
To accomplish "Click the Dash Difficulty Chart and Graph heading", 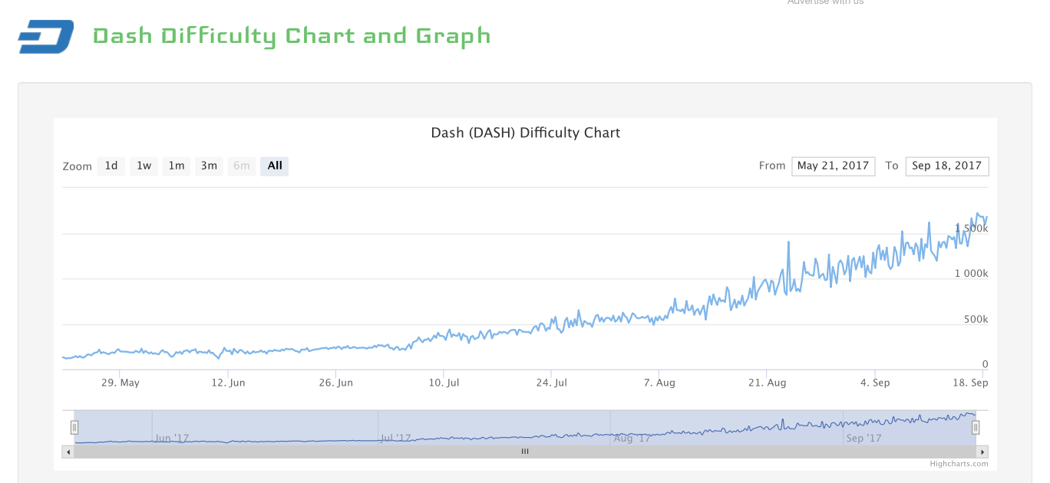I will (x=292, y=36).
